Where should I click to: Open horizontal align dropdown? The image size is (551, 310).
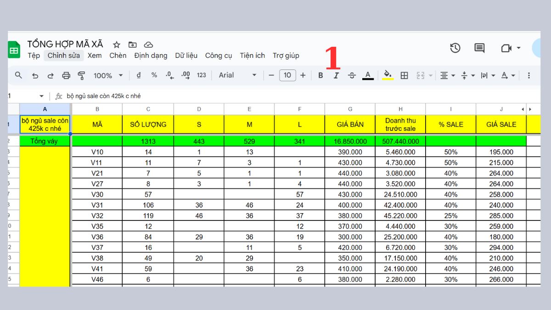pos(447,75)
